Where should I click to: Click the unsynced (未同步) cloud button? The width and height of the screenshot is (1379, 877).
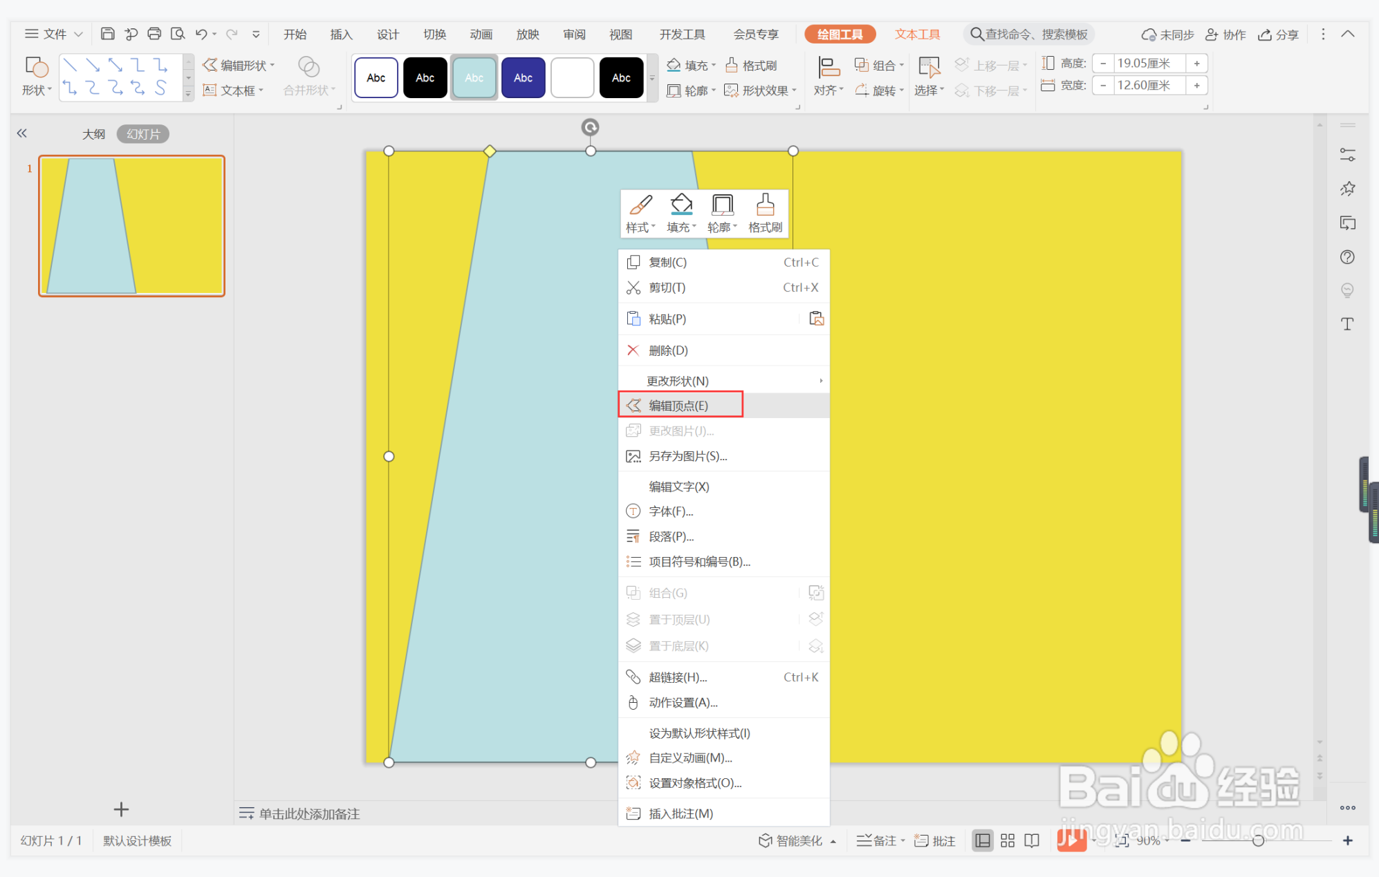pyautogui.click(x=1167, y=35)
